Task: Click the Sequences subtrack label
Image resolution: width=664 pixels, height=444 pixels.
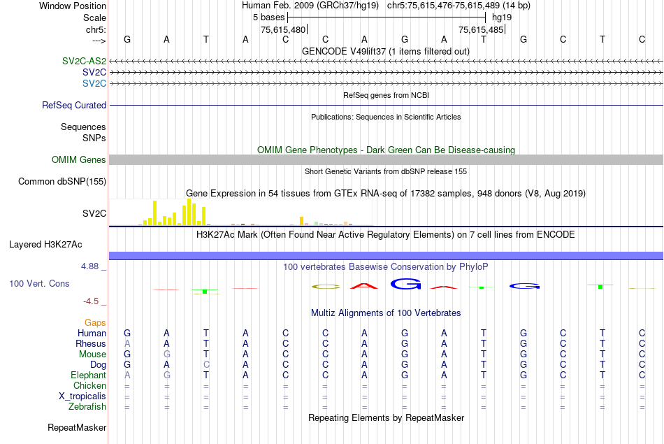Action: click(83, 127)
